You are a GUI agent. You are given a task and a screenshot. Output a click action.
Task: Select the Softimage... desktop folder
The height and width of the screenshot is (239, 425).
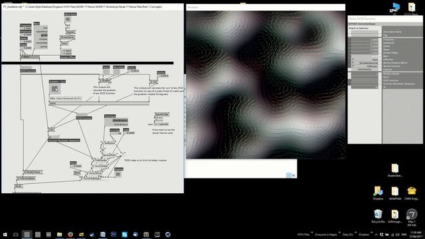pos(395,216)
